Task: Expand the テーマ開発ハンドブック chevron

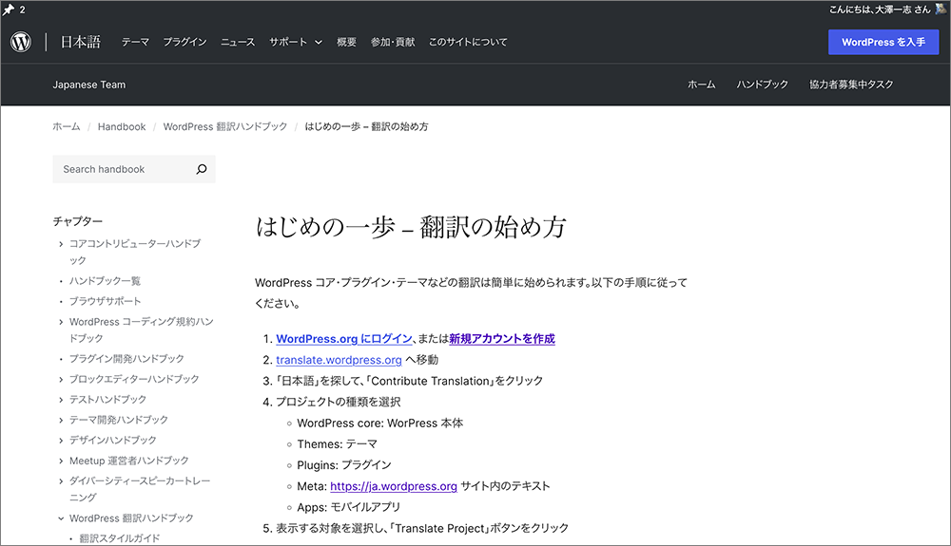Action: [x=61, y=420]
